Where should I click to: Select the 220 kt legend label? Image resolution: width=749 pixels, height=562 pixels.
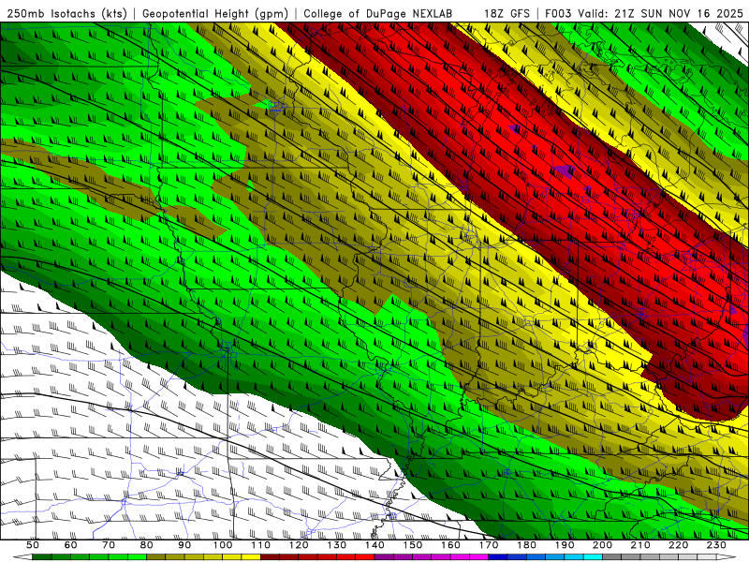coord(678,545)
